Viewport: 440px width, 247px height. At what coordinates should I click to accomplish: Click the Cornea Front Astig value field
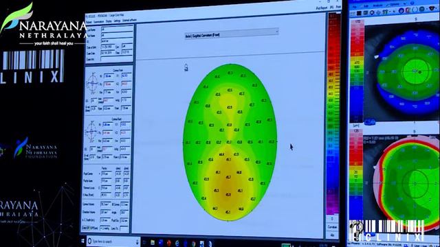(126, 99)
